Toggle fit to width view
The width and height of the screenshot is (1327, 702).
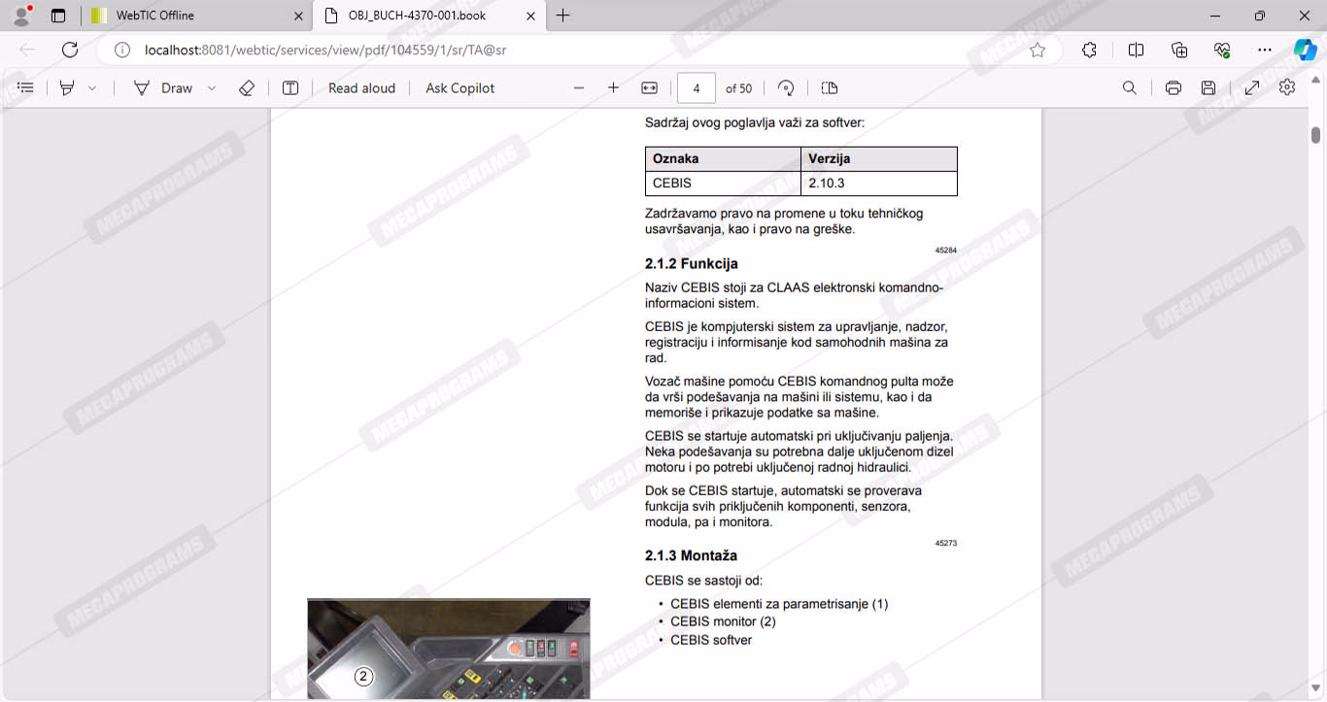(650, 88)
